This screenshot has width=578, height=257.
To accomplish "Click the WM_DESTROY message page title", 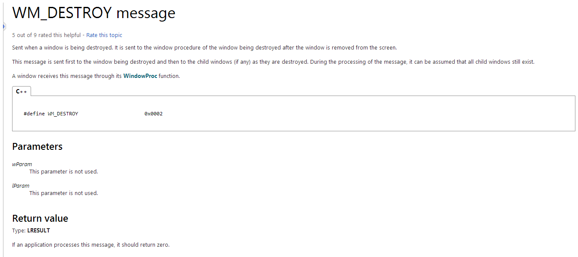I will (x=94, y=13).
